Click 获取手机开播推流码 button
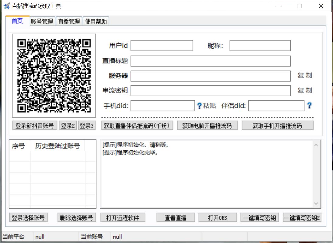 277,125
